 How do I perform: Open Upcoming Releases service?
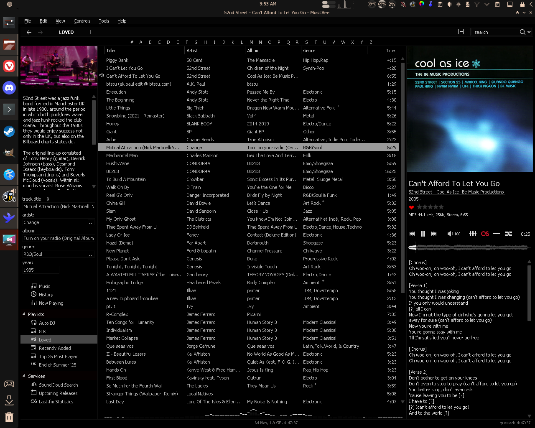pyautogui.click(x=58, y=393)
